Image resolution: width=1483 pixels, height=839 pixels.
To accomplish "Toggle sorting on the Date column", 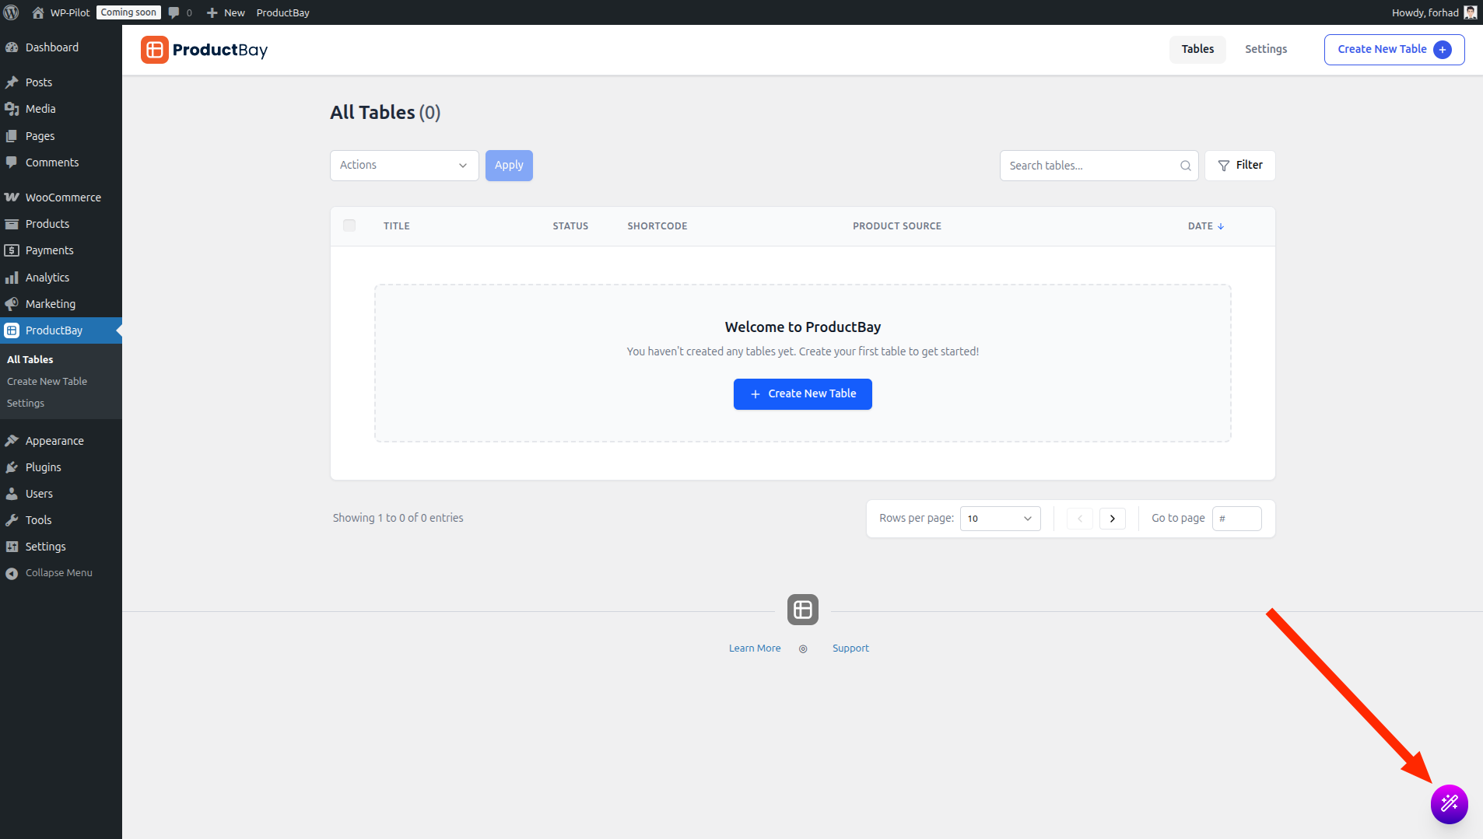I will point(1205,225).
